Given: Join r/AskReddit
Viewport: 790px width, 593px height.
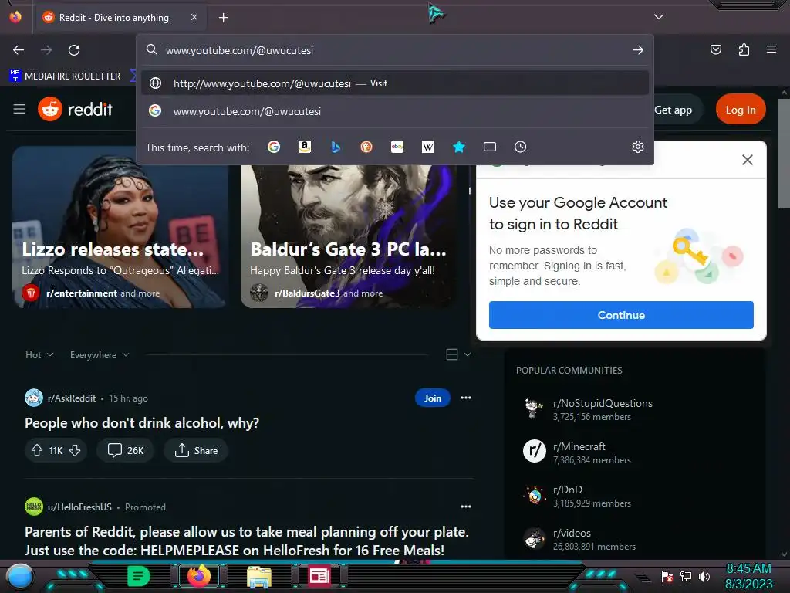Looking at the screenshot, I should (432, 398).
